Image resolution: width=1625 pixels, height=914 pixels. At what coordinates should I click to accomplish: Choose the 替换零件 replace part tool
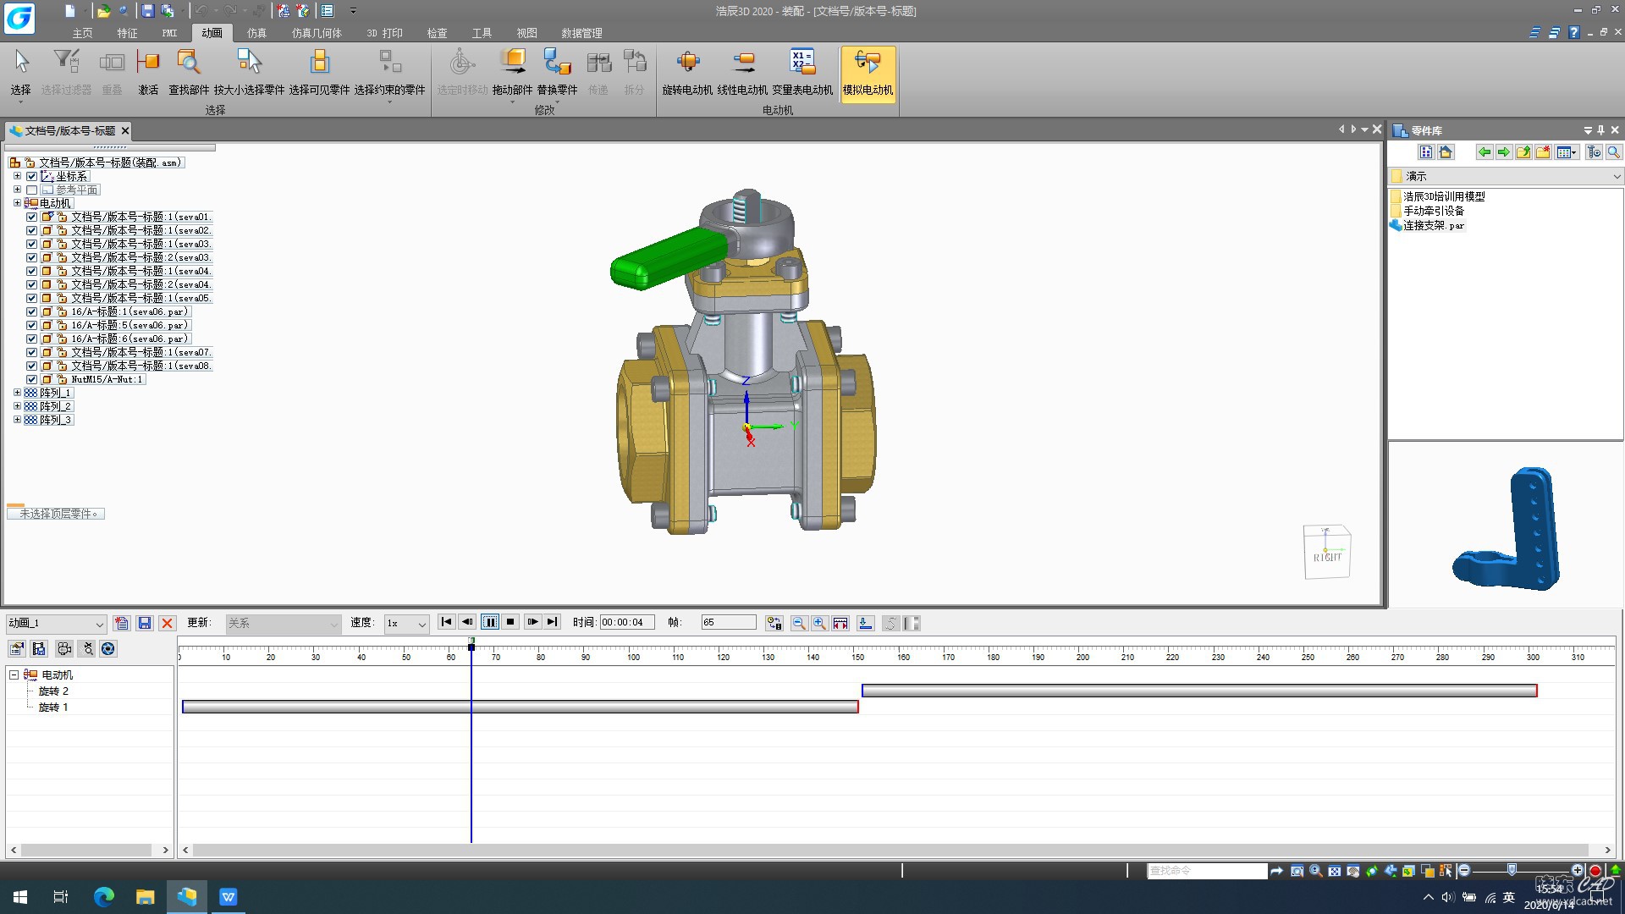[557, 73]
